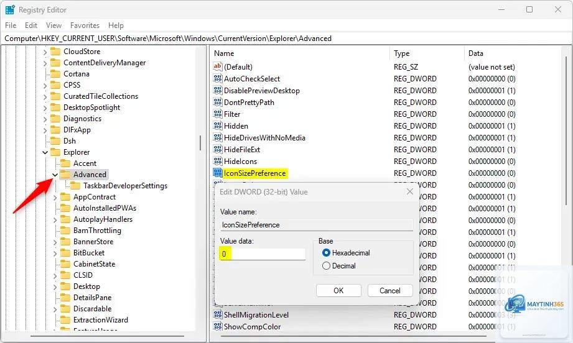The width and height of the screenshot is (573, 343).
Task: Click the CabinetState folder icon
Action: (65, 264)
